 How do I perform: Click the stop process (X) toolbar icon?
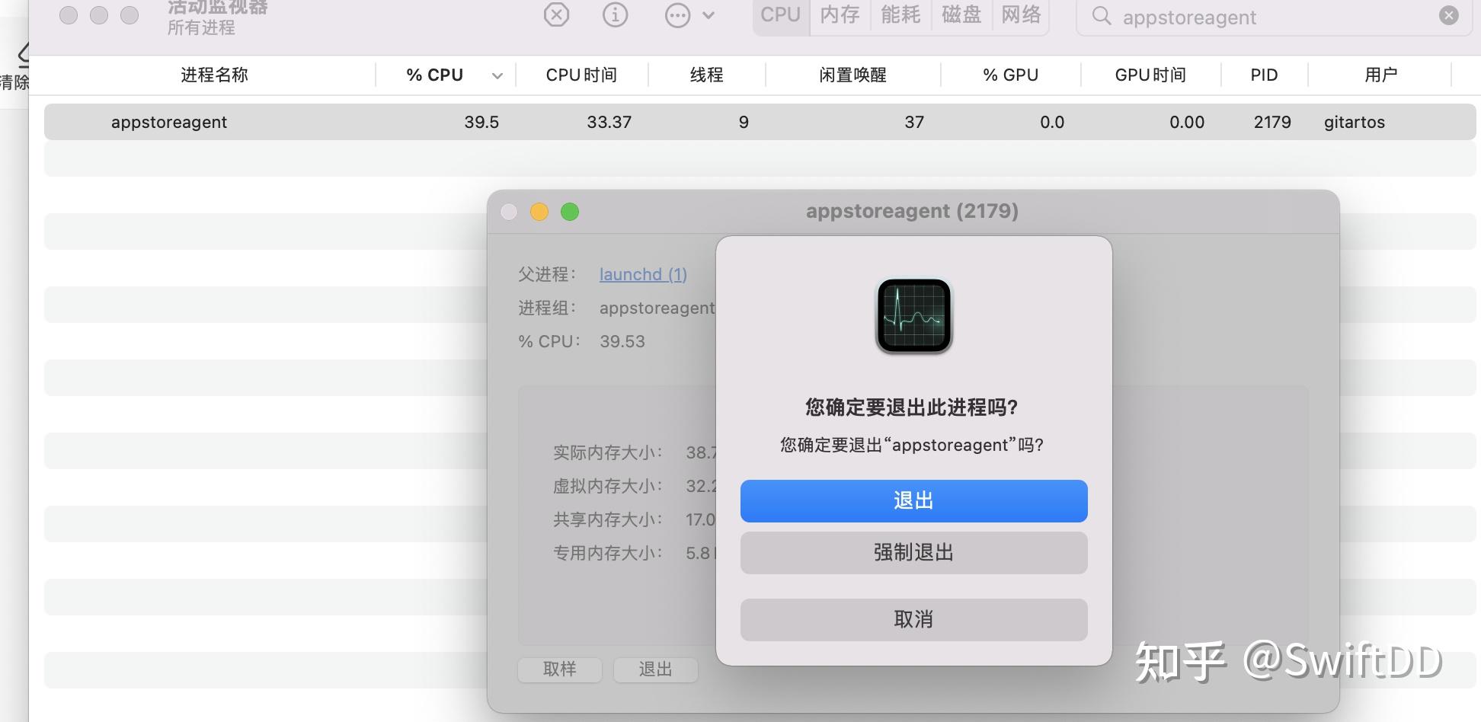click(556, 14)
